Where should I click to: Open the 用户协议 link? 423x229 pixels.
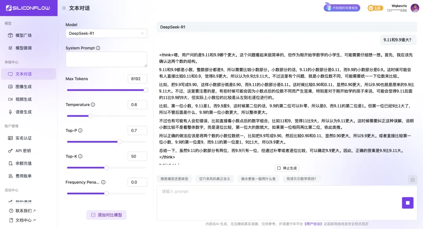pos(313,224)
